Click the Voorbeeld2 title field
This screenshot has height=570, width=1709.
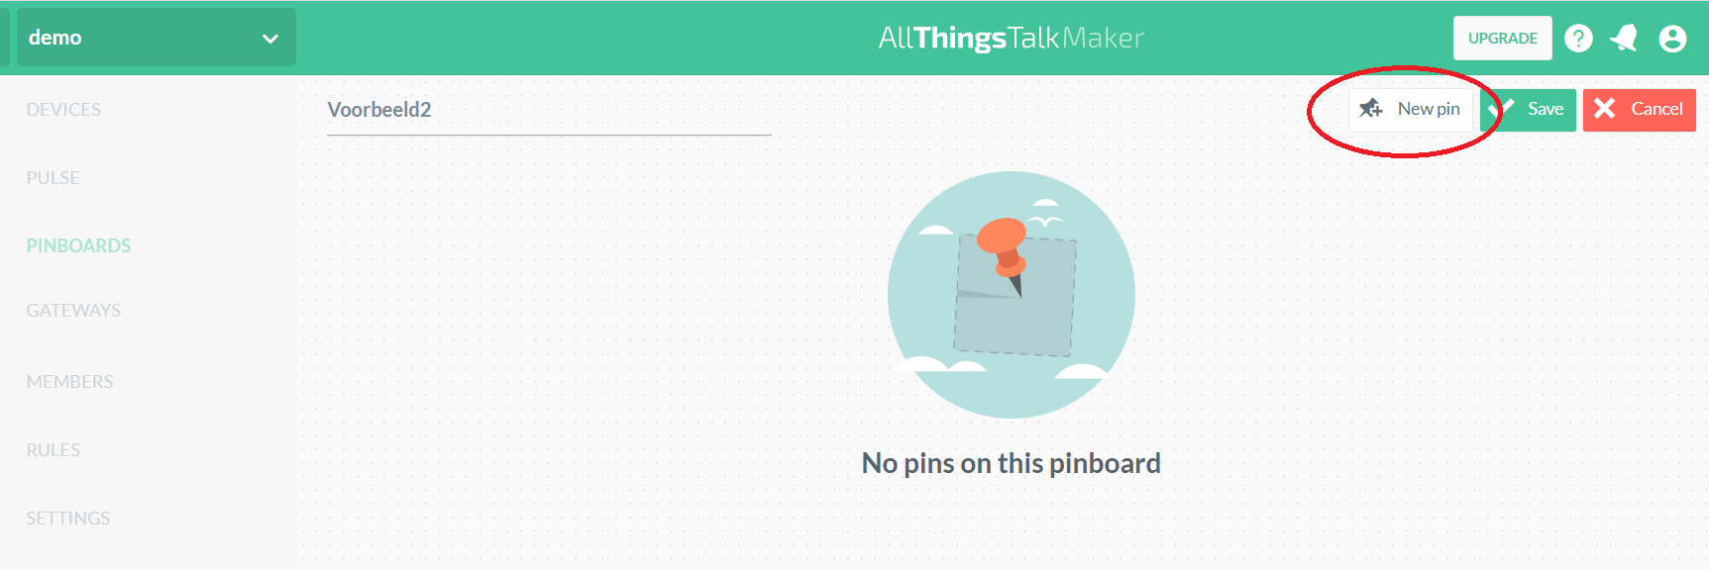point(446,110)
